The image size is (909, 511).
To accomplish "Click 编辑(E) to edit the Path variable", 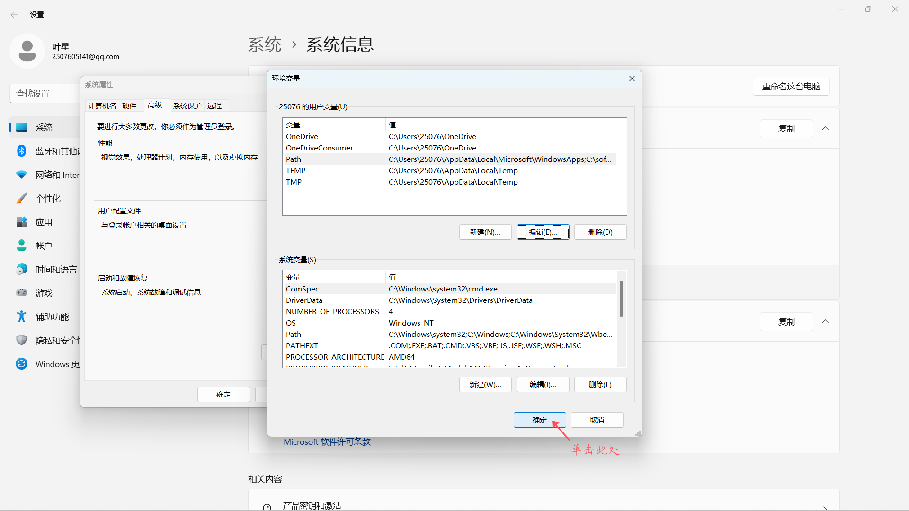I will pos(543,232).
